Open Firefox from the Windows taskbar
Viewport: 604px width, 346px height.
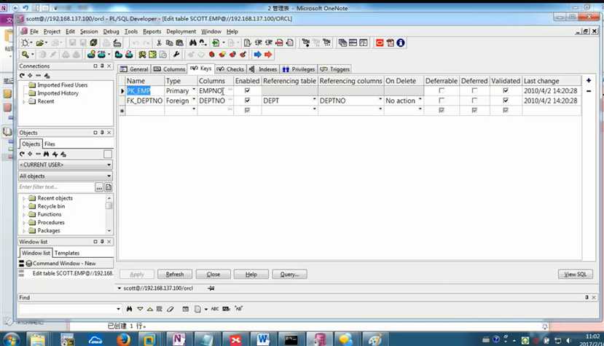click(x=123, y=339)
